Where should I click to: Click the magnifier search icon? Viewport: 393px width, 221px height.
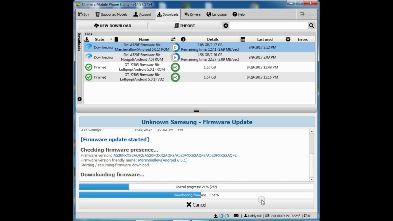pyautogui.click(x=311, y=26)
